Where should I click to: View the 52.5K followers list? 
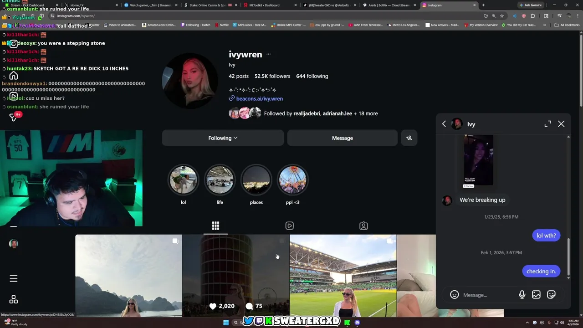coord(272,76)
